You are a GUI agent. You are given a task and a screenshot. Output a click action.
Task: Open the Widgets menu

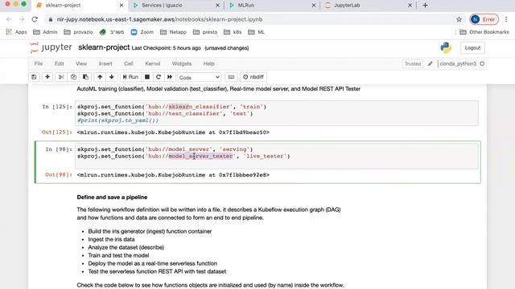click(182, 63)
